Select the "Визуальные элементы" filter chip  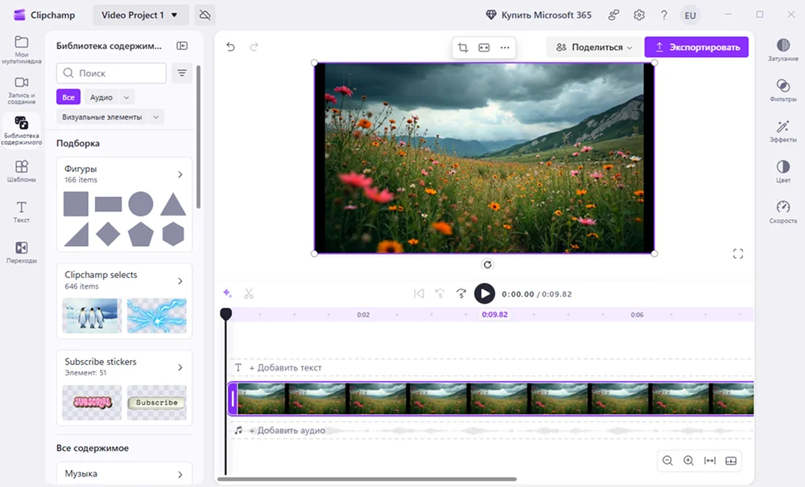tap(102, 117)
